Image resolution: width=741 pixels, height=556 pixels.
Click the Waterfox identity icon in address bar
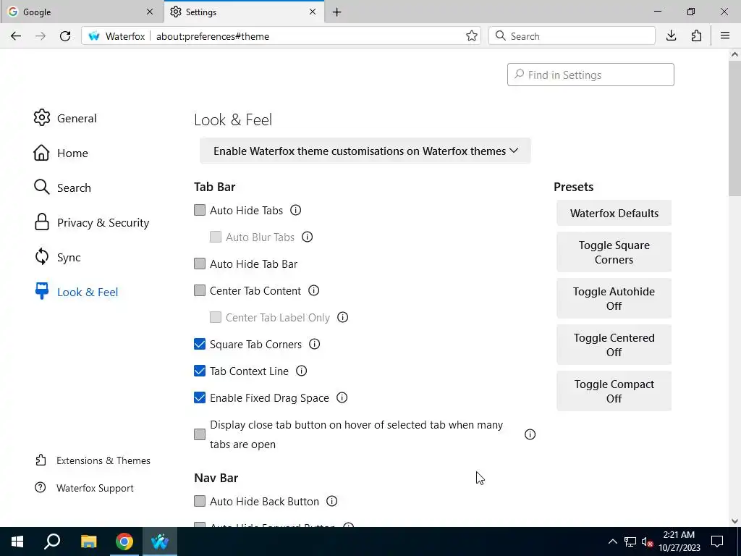[x=94, y=36]
